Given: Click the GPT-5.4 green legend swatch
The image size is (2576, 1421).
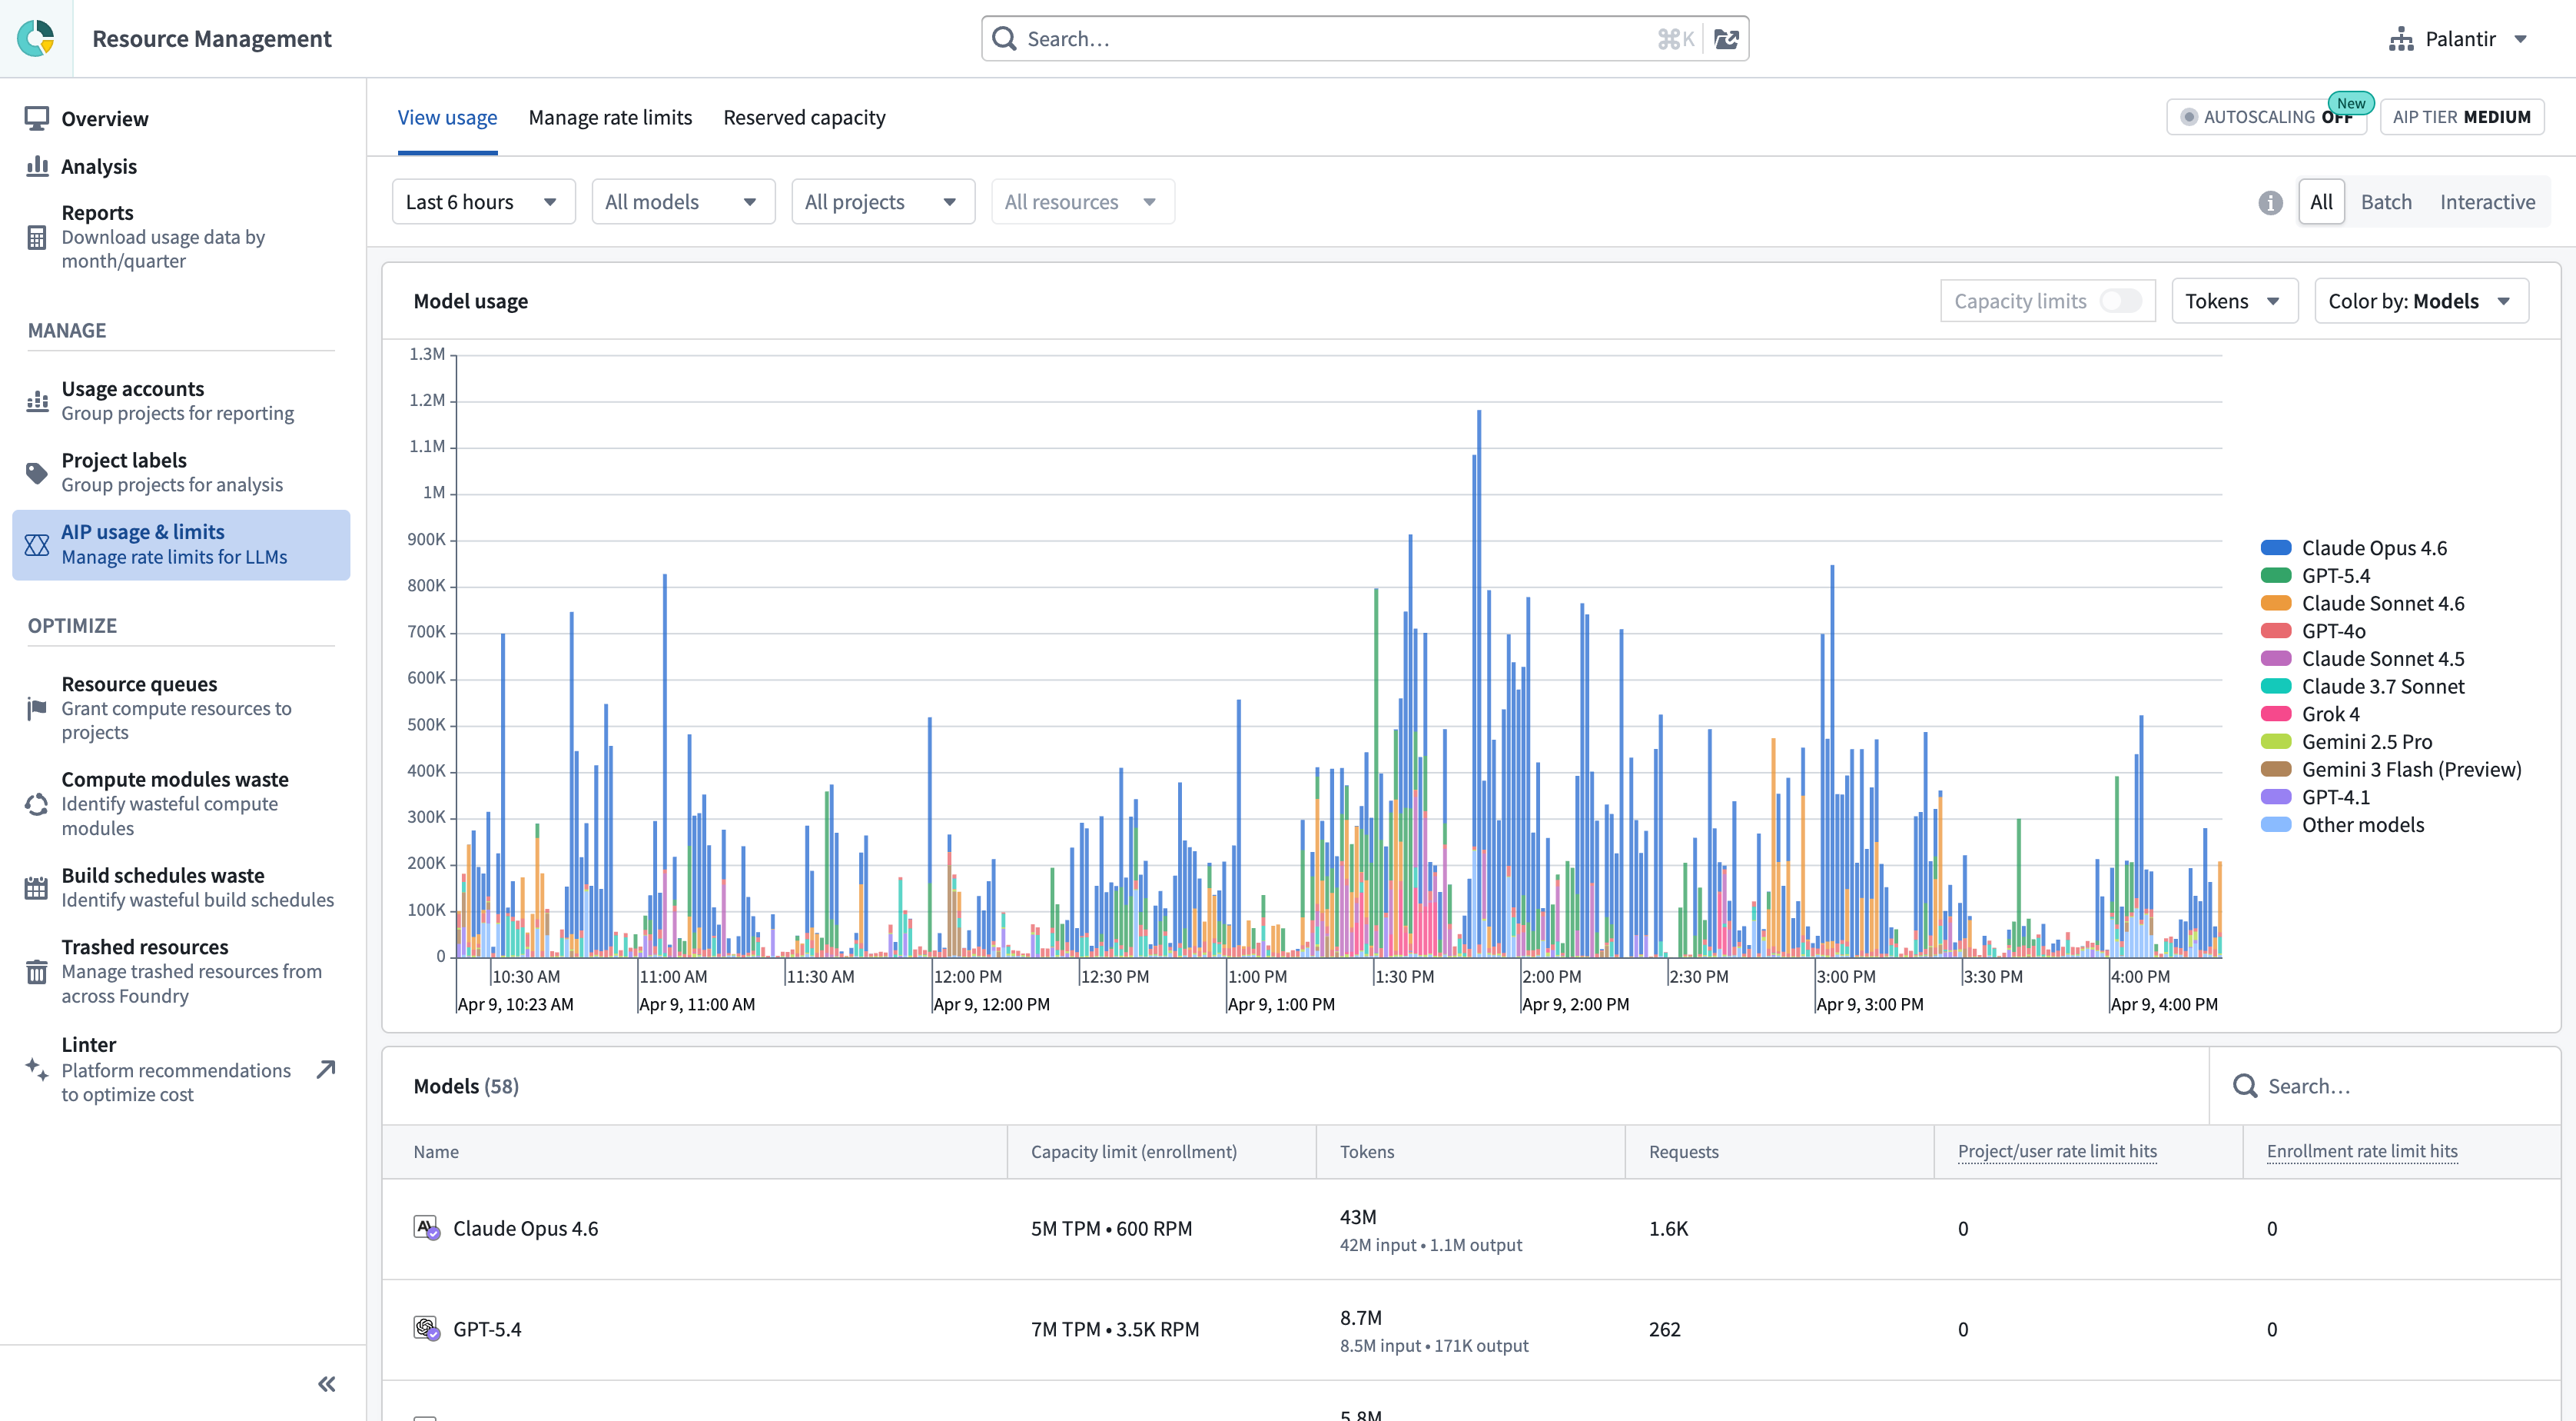Looking at the screenshot, I should click(x=2276, y=575).
